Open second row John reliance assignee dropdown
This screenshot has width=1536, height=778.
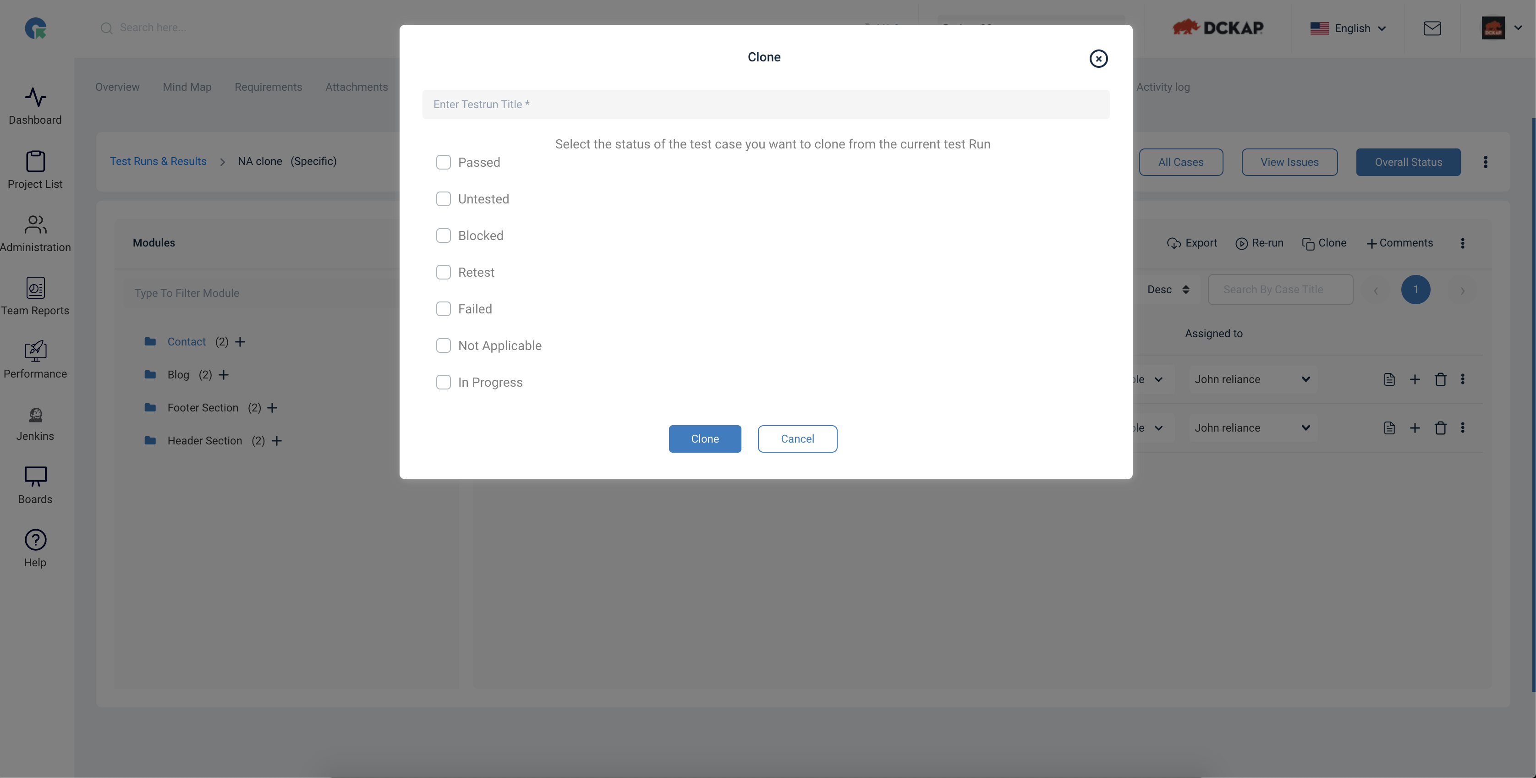[x=1252, y=428]
